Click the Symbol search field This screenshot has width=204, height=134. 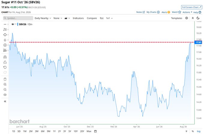(x=18, y=18)
